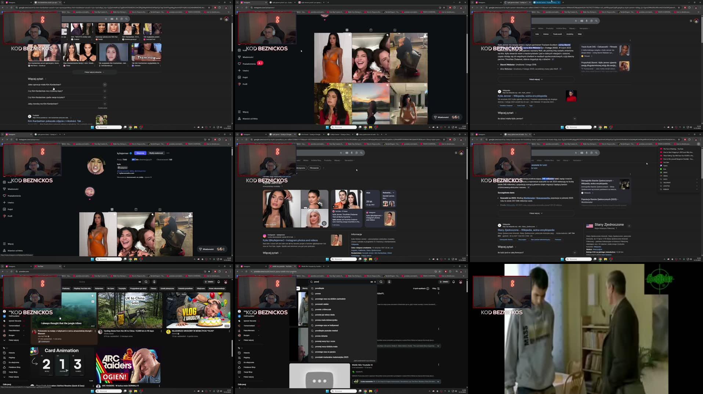
Task: Open the YouTube notifications bell
Action: click(x=218, y=282)
